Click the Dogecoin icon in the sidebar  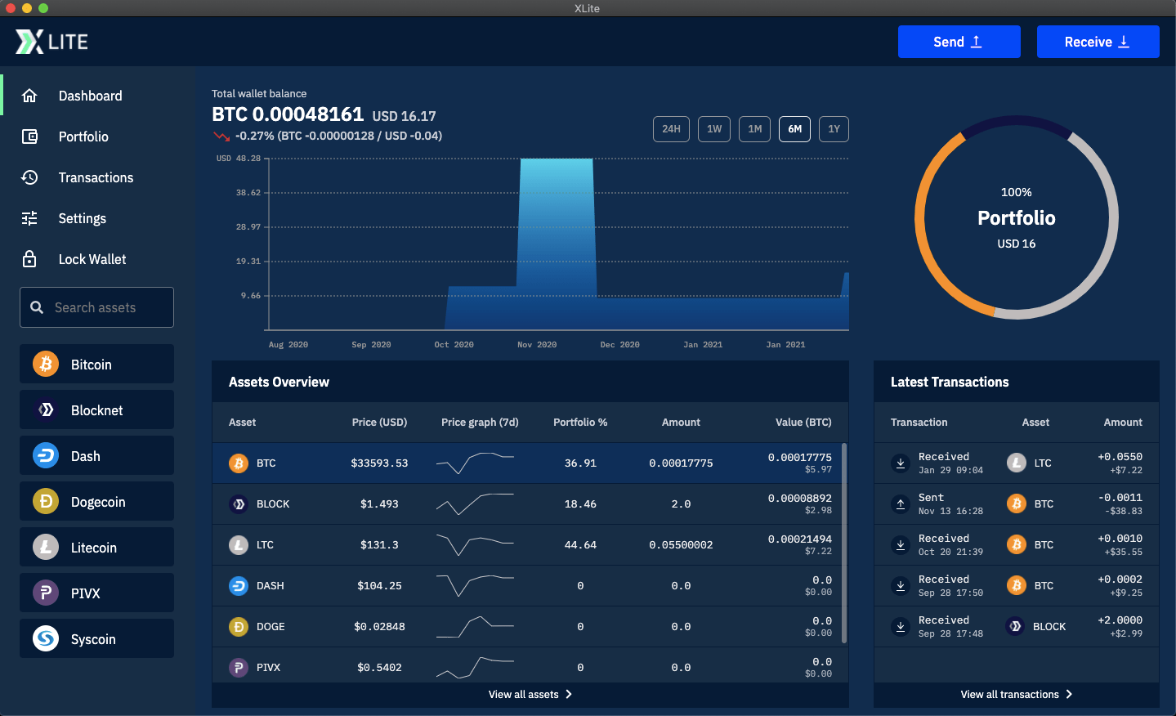click(x=45, y=501)
